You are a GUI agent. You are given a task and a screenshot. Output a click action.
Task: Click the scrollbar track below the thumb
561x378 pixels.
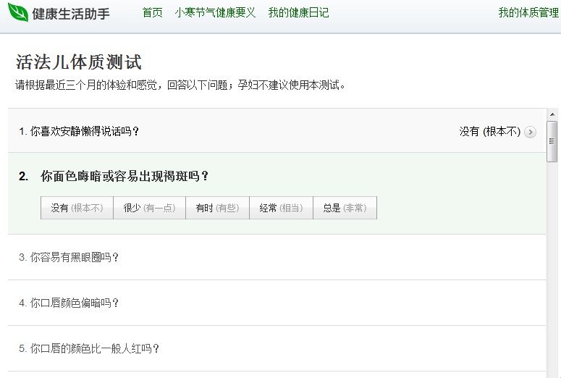(552, 269)
